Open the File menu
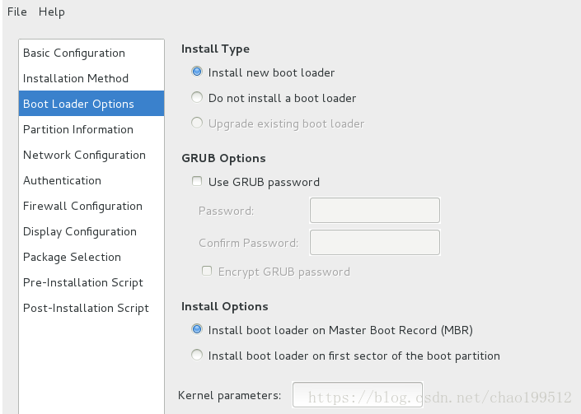 (x=17, y=12)
